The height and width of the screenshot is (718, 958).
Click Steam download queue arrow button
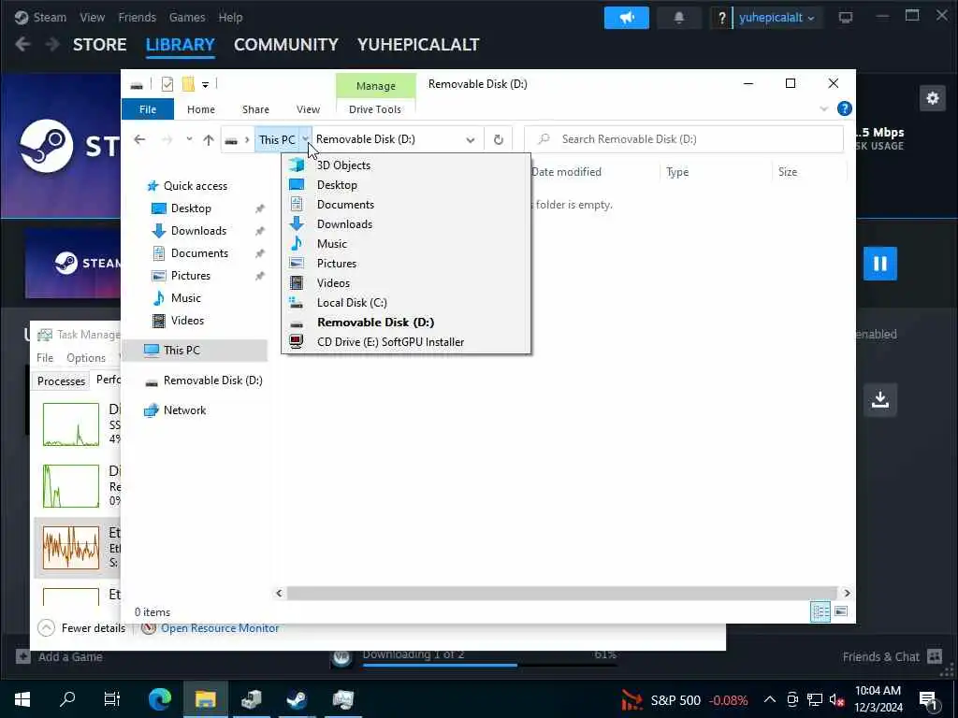click(x=879, y=400)
